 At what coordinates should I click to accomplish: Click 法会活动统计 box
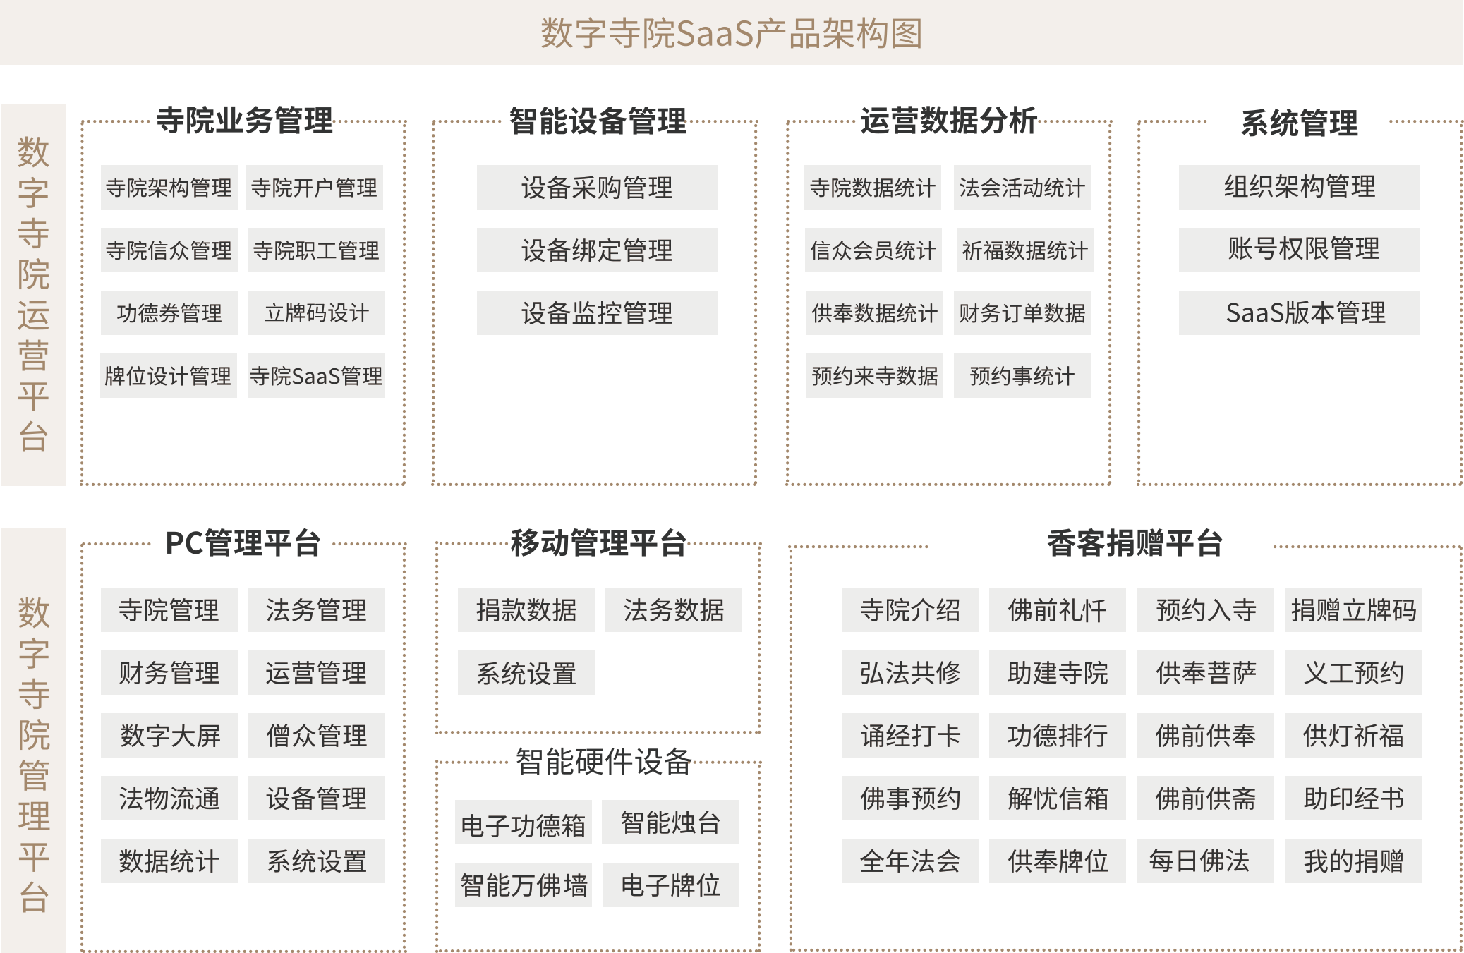pos(1022,188)
